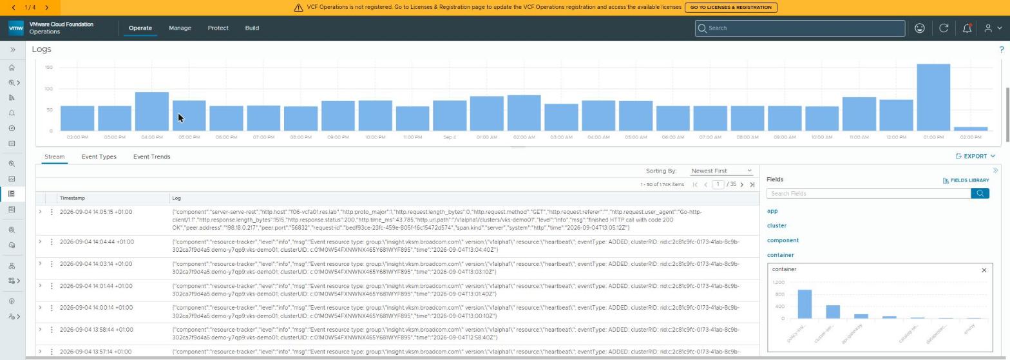Expand the 14:05:15 log entry
The height and width of the screenshot is (360, 1010).
(40, 212)
